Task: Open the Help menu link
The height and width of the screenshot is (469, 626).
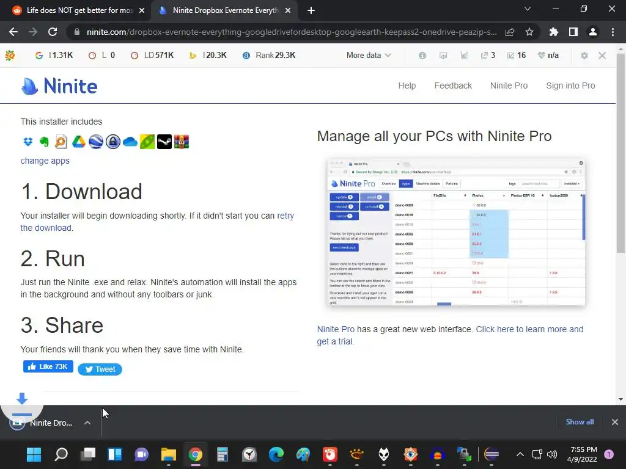Action: coord(407,85)
